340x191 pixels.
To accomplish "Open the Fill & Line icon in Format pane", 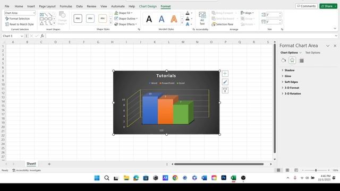I will (283, 60).
